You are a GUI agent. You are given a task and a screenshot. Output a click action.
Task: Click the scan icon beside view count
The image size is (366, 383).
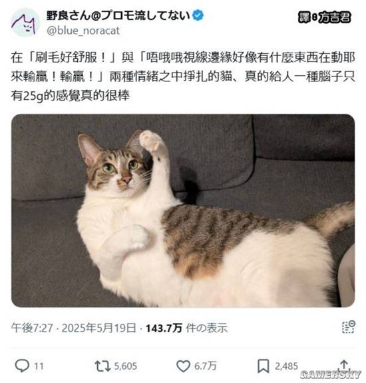(x=349, y=327)
